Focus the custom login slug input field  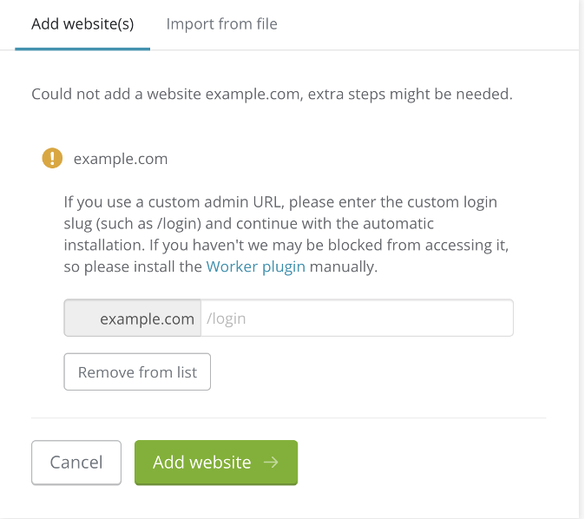(x=357, y=319)
